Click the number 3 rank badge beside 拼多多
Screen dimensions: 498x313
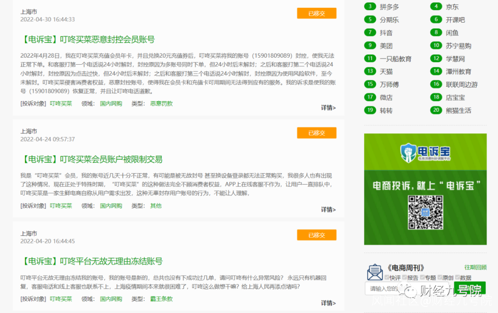pos(370,6)
